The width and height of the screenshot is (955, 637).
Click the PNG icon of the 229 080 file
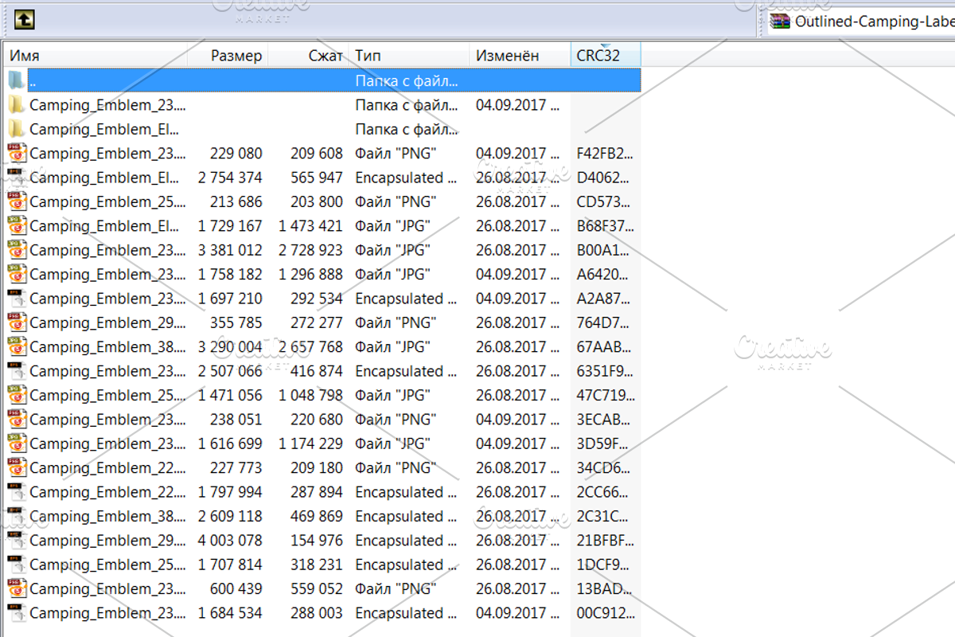coord(16,154)
